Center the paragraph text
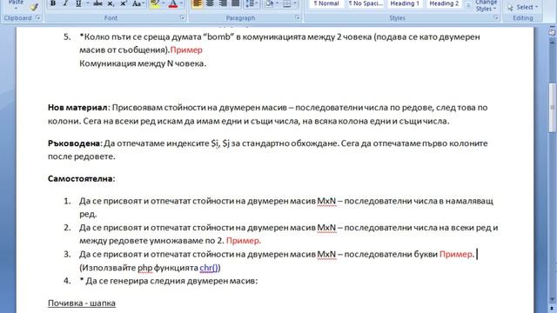This screenshot has width=557, height=313. coord(210,3)
